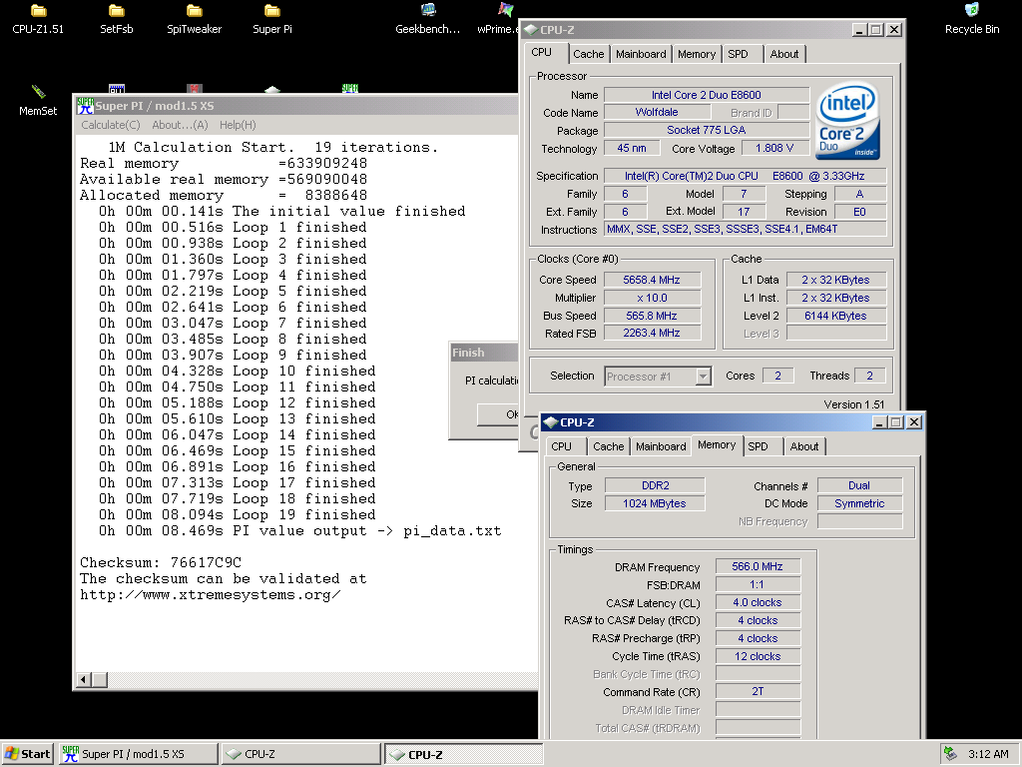Switch to About tab in upper CPU-Z
Viewport: 1022px width, 767px height.
coord(784,54)
